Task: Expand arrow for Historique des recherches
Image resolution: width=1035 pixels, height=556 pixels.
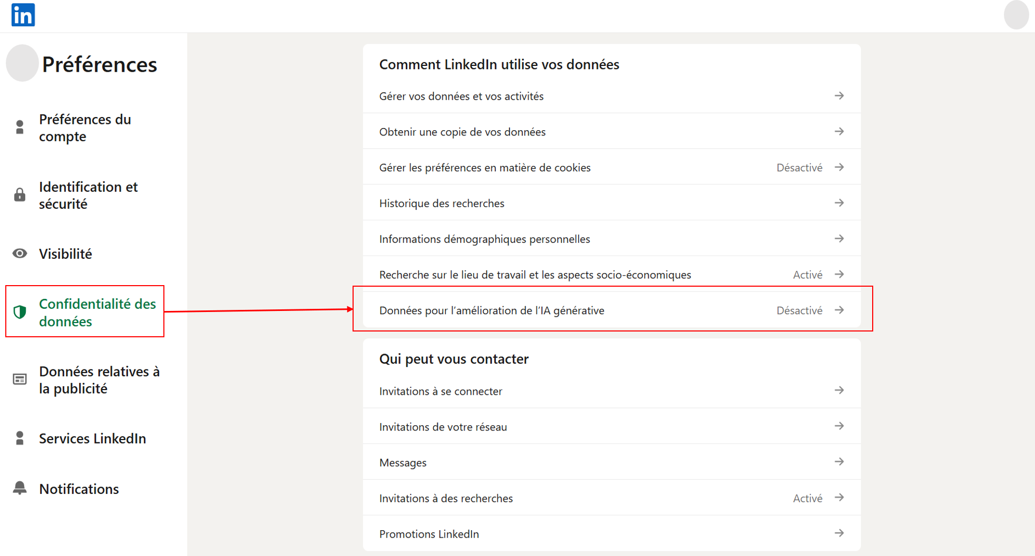Action: [839, 203]
